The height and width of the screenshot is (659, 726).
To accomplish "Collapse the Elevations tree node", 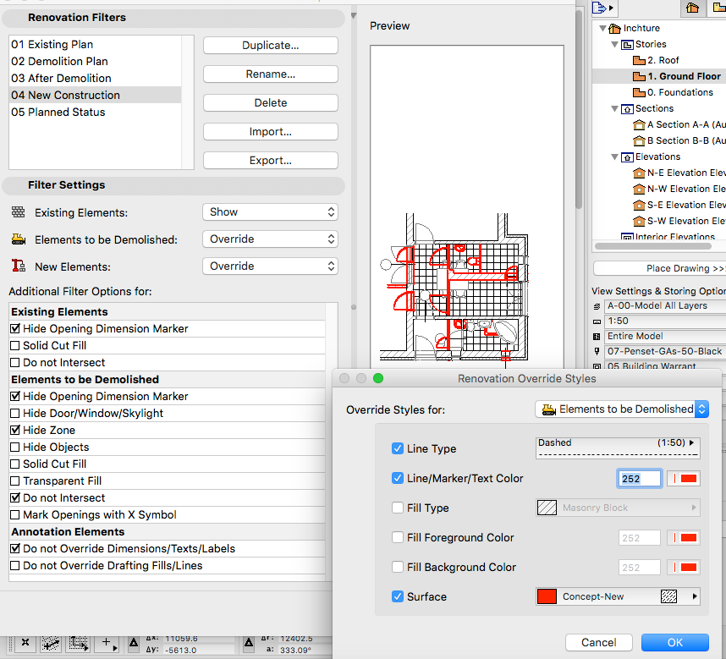I will point(615,157).
